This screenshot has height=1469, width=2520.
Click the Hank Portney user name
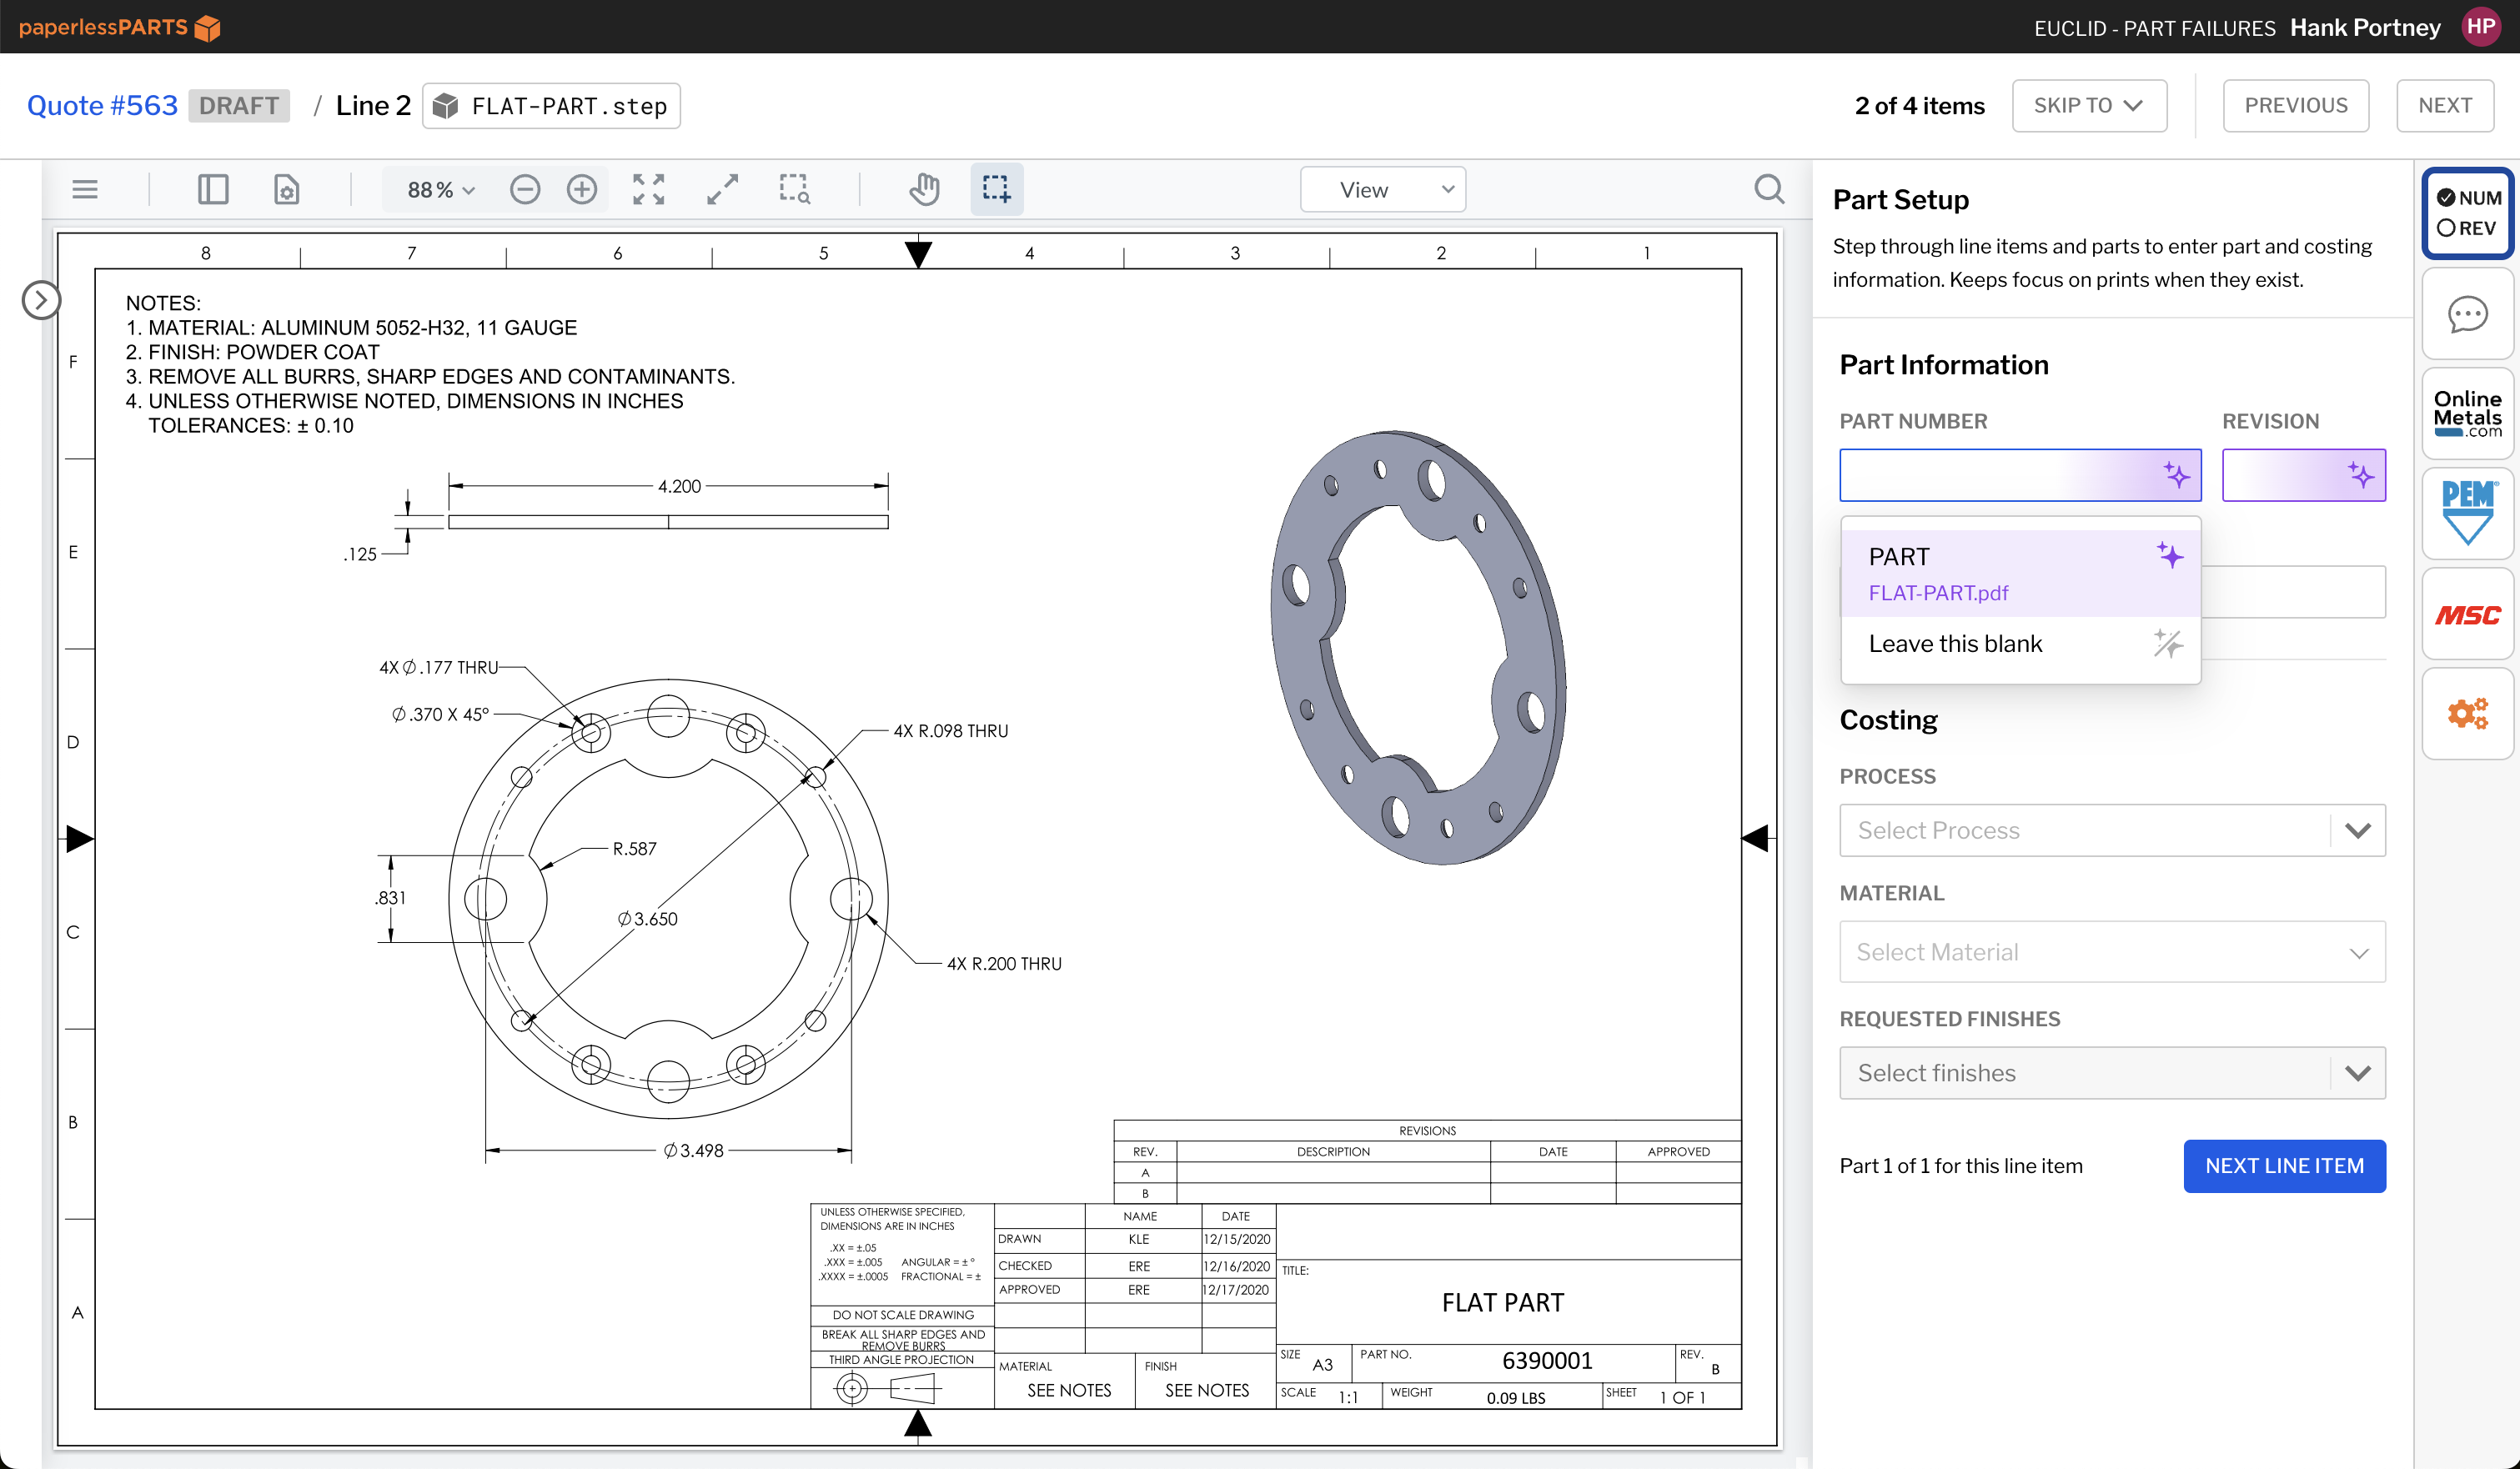point(2365,27)
